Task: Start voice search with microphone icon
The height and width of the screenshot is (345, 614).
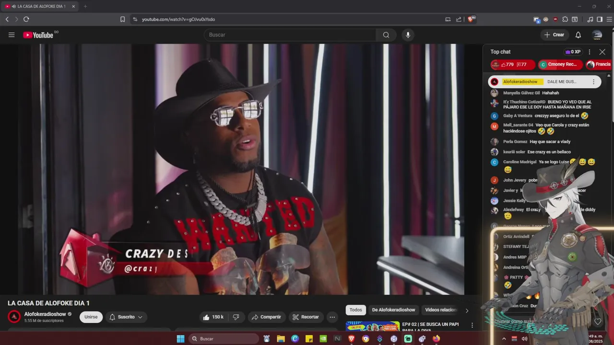Action: pyautogui.click(x=408, y=34)
